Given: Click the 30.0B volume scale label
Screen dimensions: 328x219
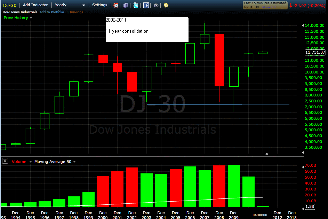Looking at the screenshot, I should coord(310,189).
